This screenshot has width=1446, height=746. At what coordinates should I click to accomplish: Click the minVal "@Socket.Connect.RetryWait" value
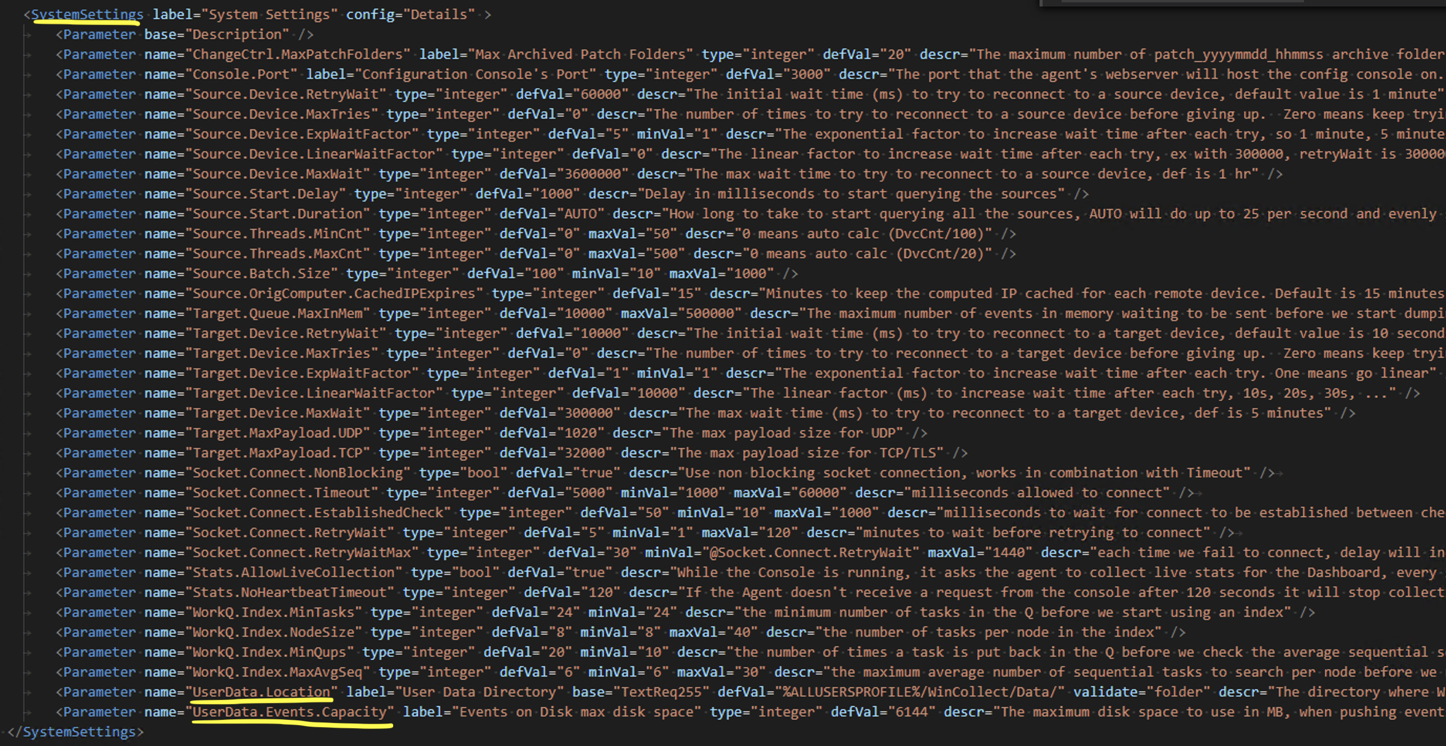coord(811,552)
